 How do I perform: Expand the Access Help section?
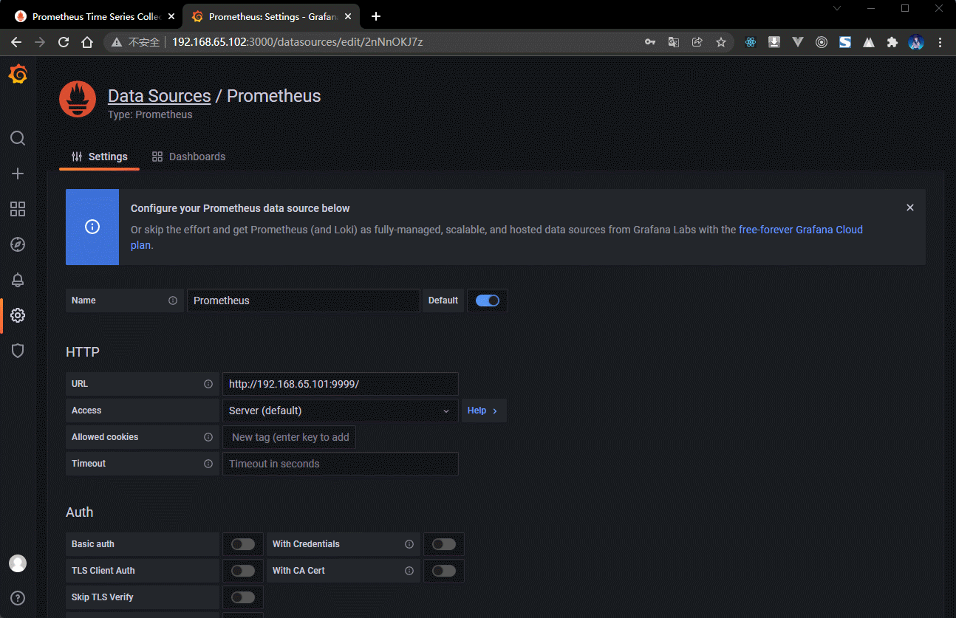tap(484, 411)
